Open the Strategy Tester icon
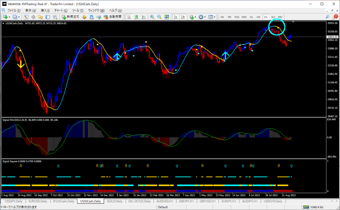 click(x=55, y=17)
